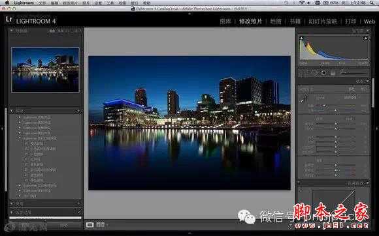Set treatment to Black & White (黑白)

click(x=363, y=89)
